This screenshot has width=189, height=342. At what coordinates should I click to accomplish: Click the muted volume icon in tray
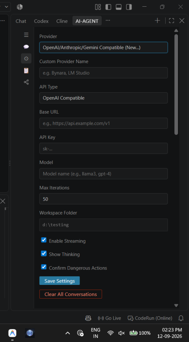point(121,333)
